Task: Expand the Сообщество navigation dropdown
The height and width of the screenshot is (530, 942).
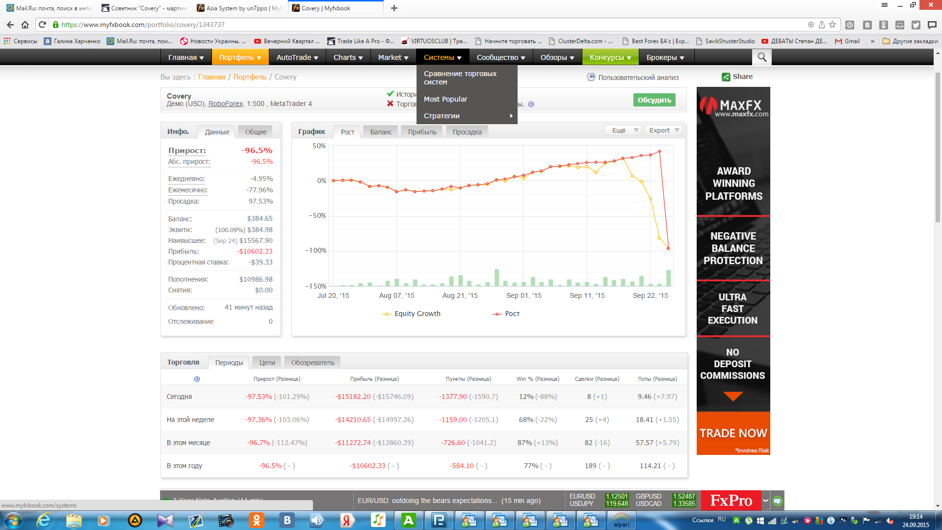Action: (501, 57)
